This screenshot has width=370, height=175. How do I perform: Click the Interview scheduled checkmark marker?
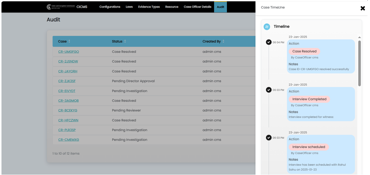coord(269,138)
